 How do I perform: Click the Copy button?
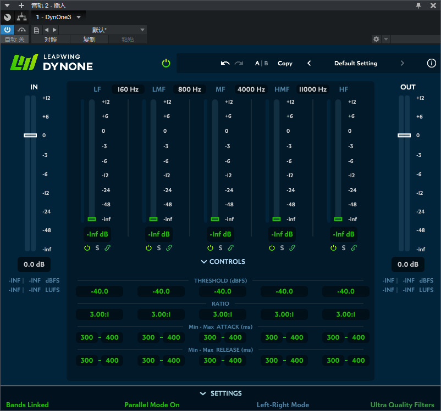pyautogui.click(x=285, y=63)
